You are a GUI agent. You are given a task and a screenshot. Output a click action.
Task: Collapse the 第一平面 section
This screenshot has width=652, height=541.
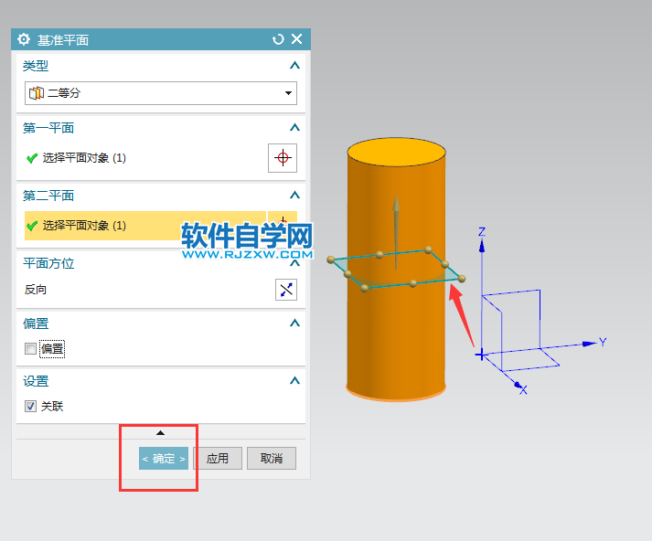click(x=294, y=128)
